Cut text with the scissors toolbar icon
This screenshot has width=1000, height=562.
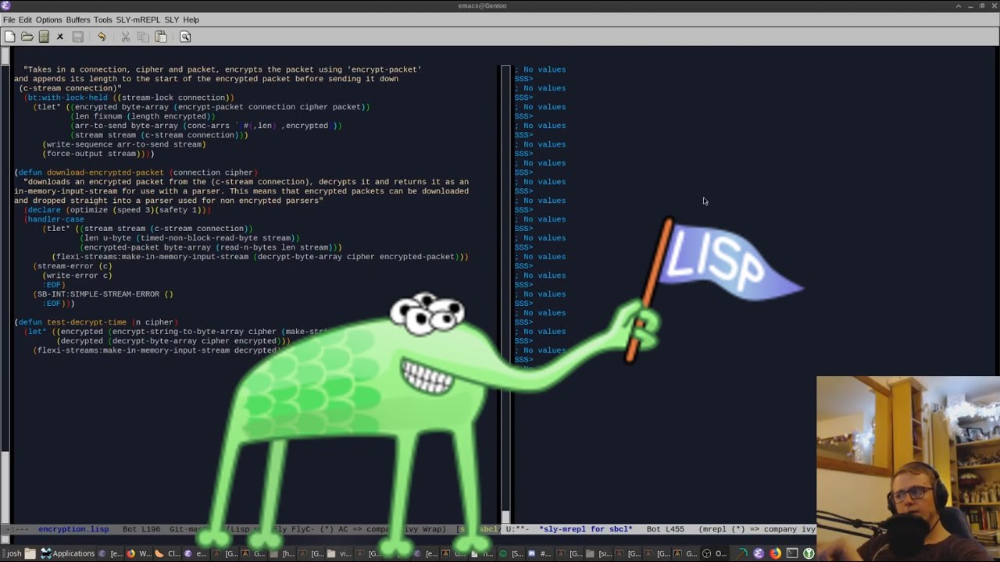pyautogui.click(x=124, y=37)
